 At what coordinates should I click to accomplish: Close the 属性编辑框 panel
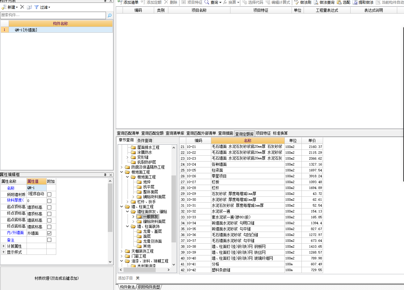[x=111, y=175]
